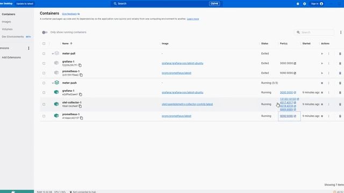
Task: Open the running prometheus-1 port 9090:9090 link
Action: tap(286, 116)
